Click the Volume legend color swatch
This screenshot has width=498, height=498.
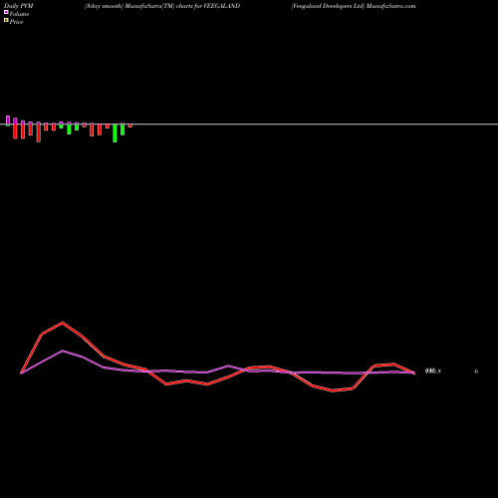(x=6, y=12)
